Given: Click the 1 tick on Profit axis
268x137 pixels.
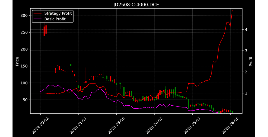Looking at the screenshot, I should pyautogui.click(x=246, y=93).
